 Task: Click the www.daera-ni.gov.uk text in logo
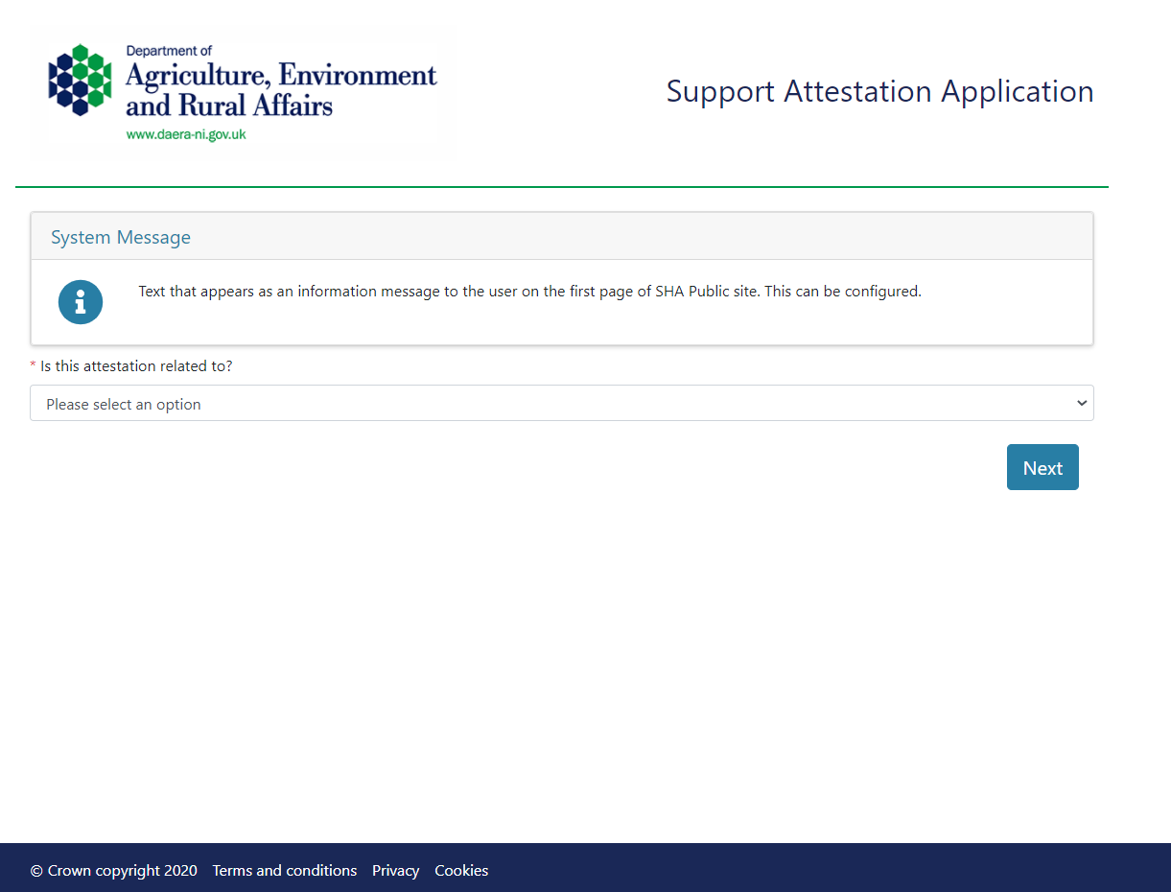(x=186, y=134)
